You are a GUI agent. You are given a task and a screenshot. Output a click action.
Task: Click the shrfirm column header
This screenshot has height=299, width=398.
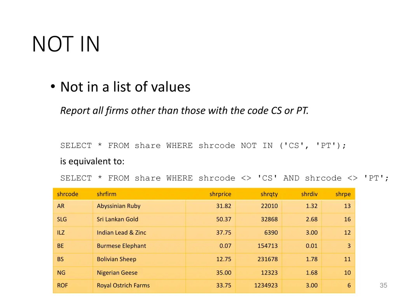[x=106, y=194]
